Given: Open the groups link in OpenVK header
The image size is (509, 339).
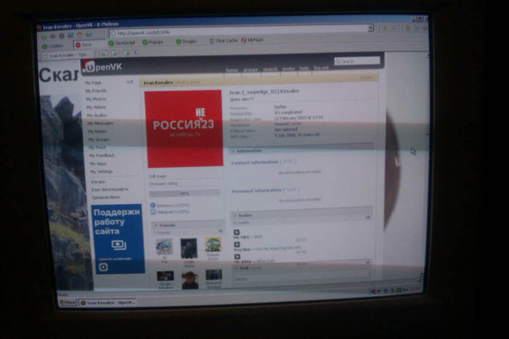Looking at the screenshot, I should (250, 69).
